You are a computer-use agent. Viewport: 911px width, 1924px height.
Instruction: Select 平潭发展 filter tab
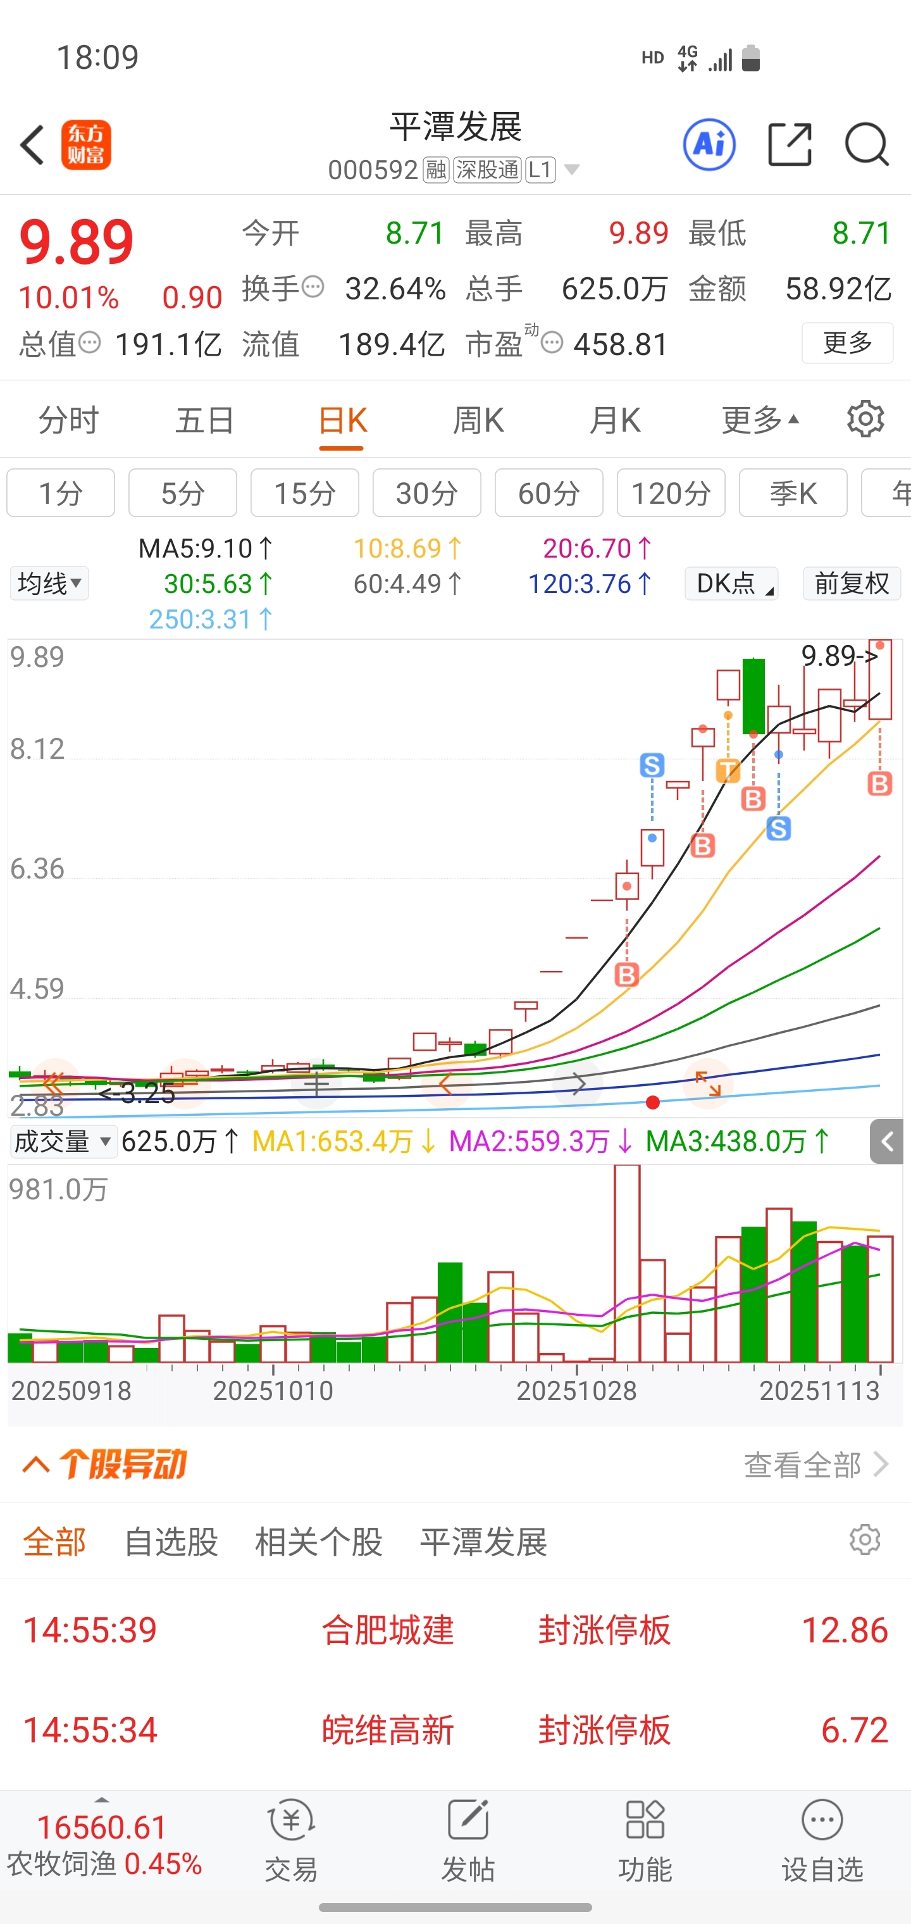(484, 1542)
